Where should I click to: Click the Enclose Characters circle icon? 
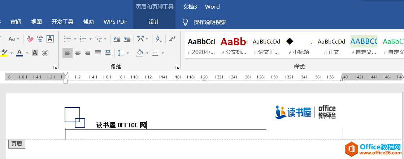(x=45, y=53)
